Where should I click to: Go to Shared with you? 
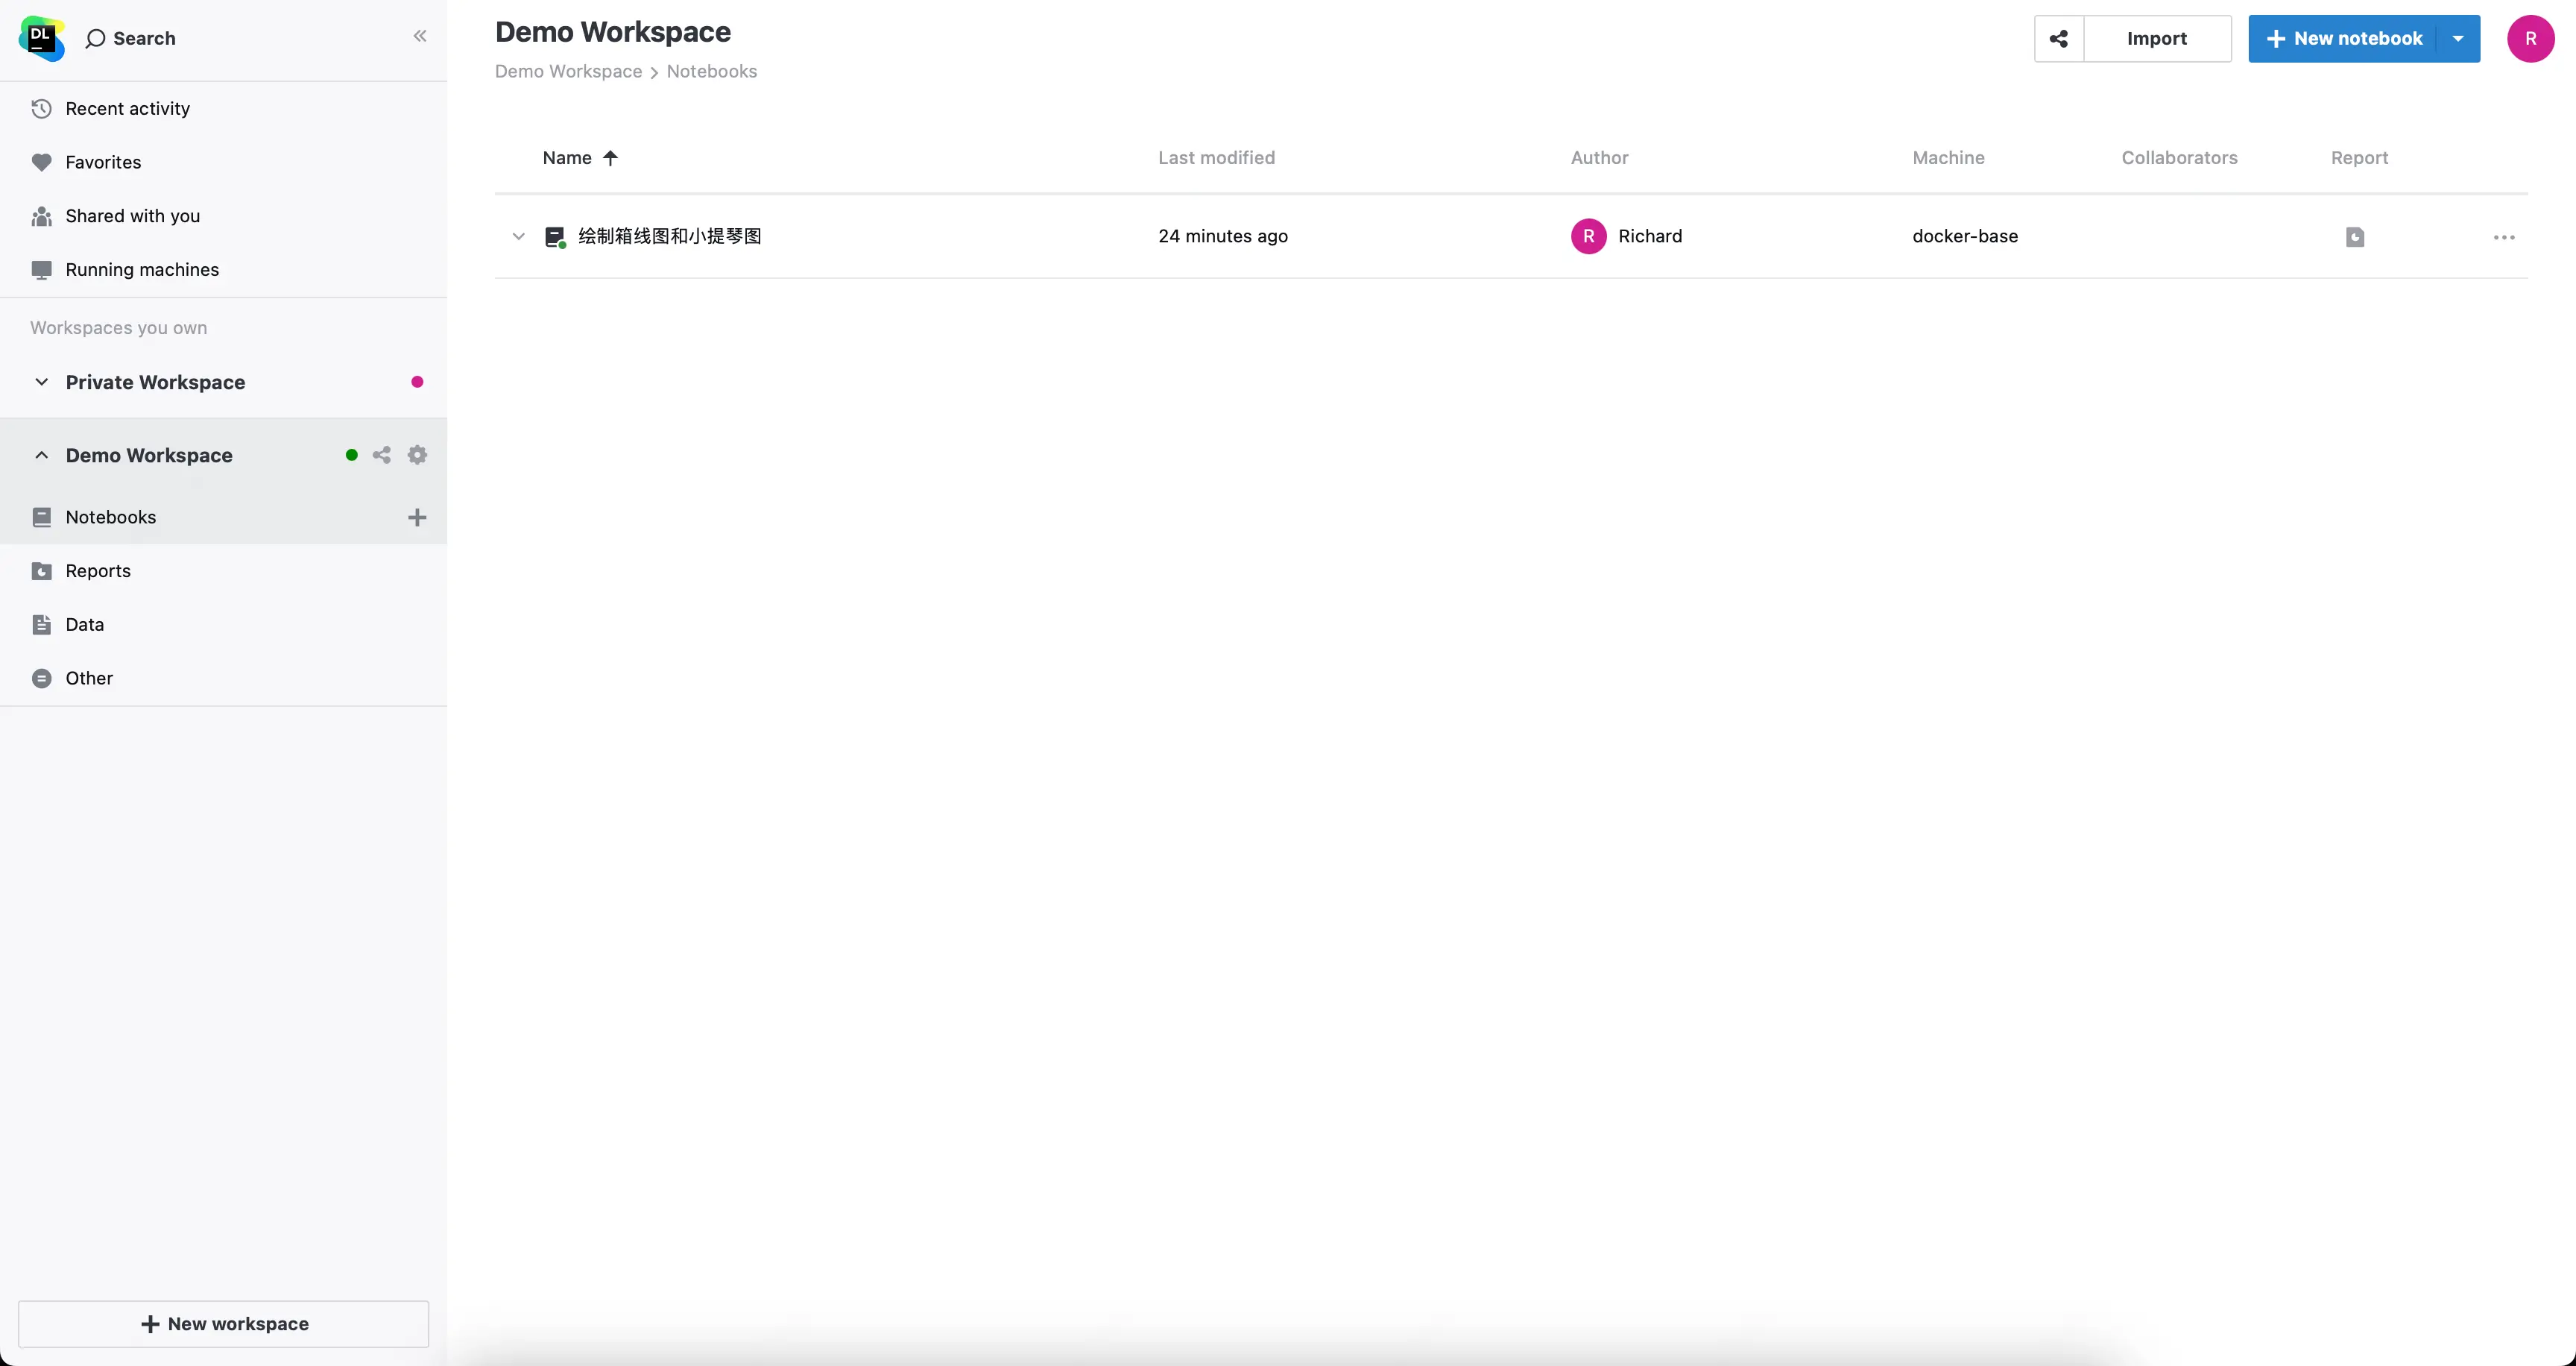[x=223, y=216]
